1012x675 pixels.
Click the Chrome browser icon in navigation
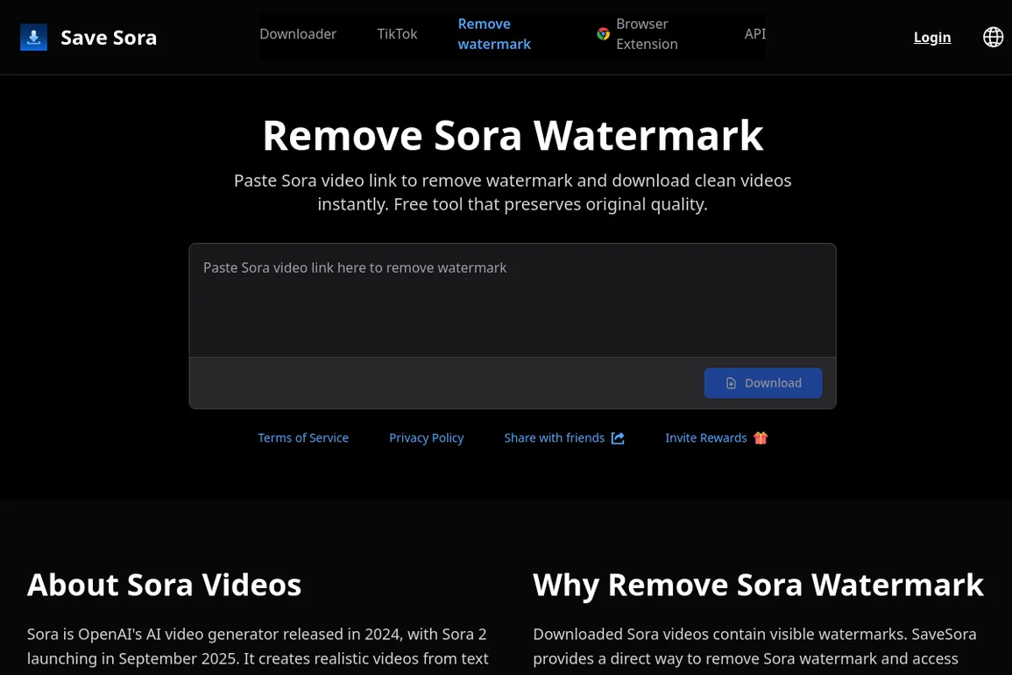[603, 34]
